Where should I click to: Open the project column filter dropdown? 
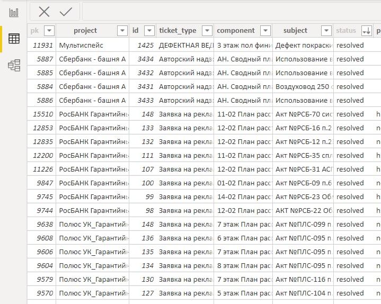(x=122, y=31)
